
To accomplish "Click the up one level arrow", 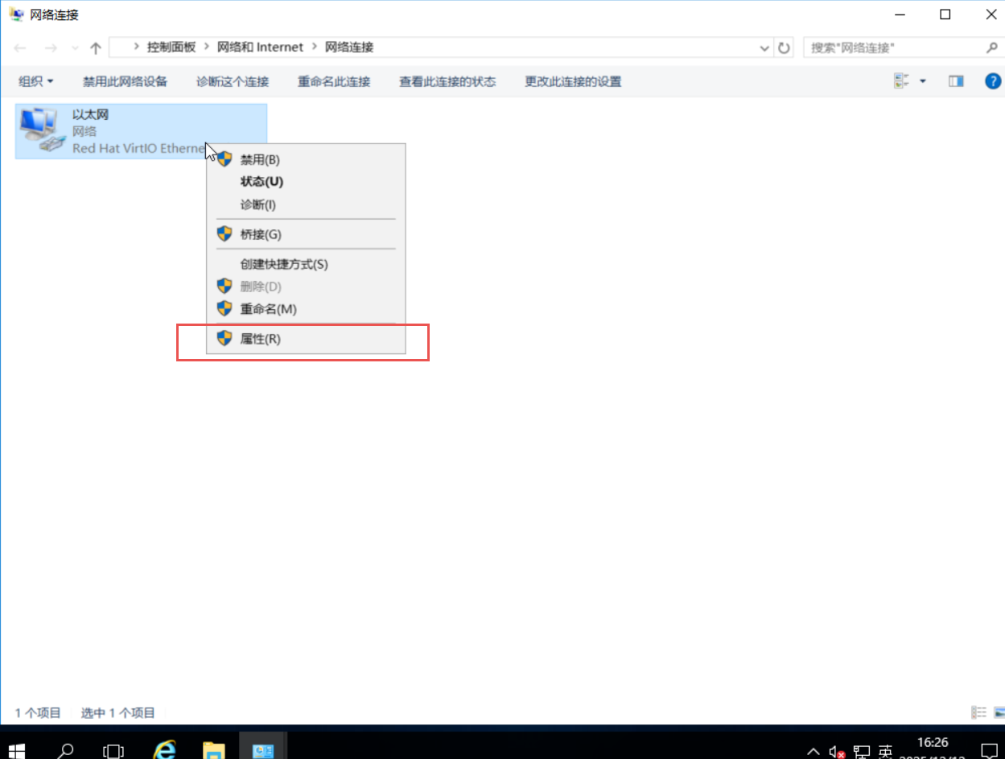I will click(96, 48).
